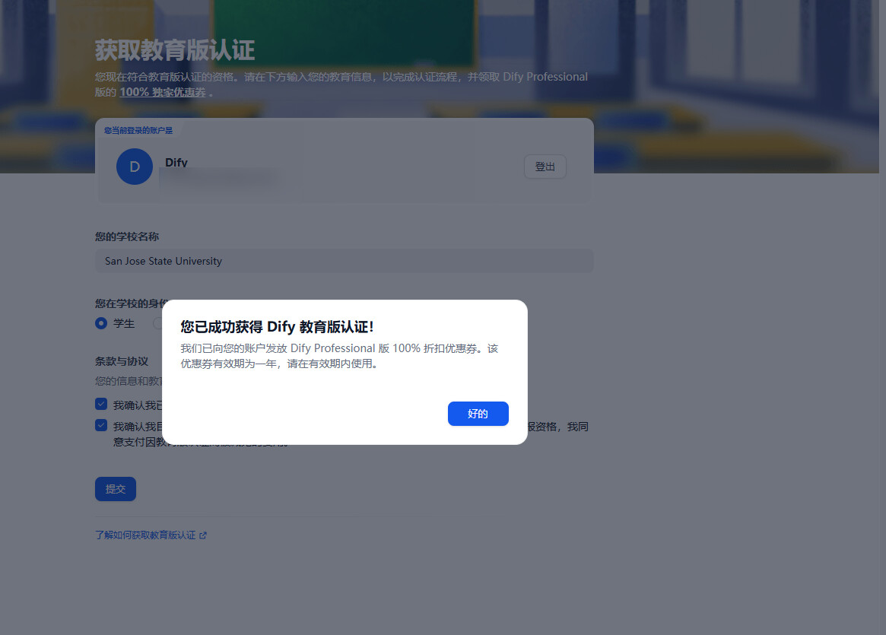Click the coupon description text in dialog
Screen dimensions: 886x635
339,356
